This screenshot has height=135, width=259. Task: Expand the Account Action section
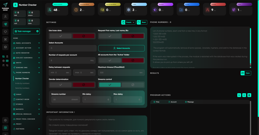27,48
